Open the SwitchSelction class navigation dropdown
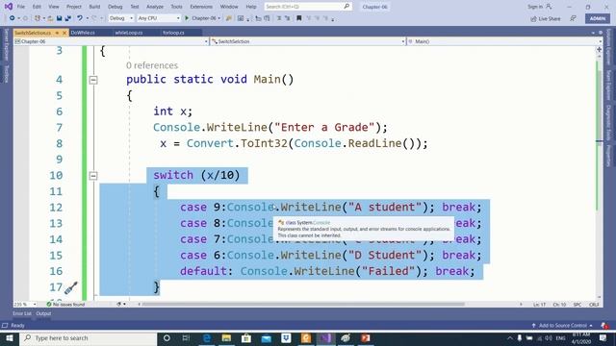 (308, 41)
